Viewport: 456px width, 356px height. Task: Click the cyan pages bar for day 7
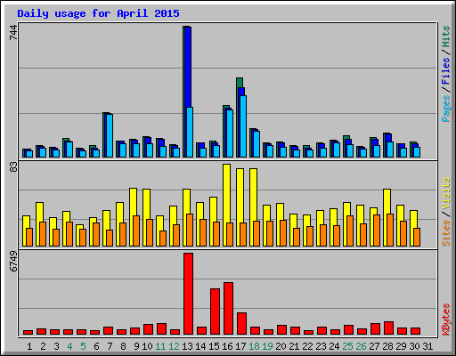point(110,135)
